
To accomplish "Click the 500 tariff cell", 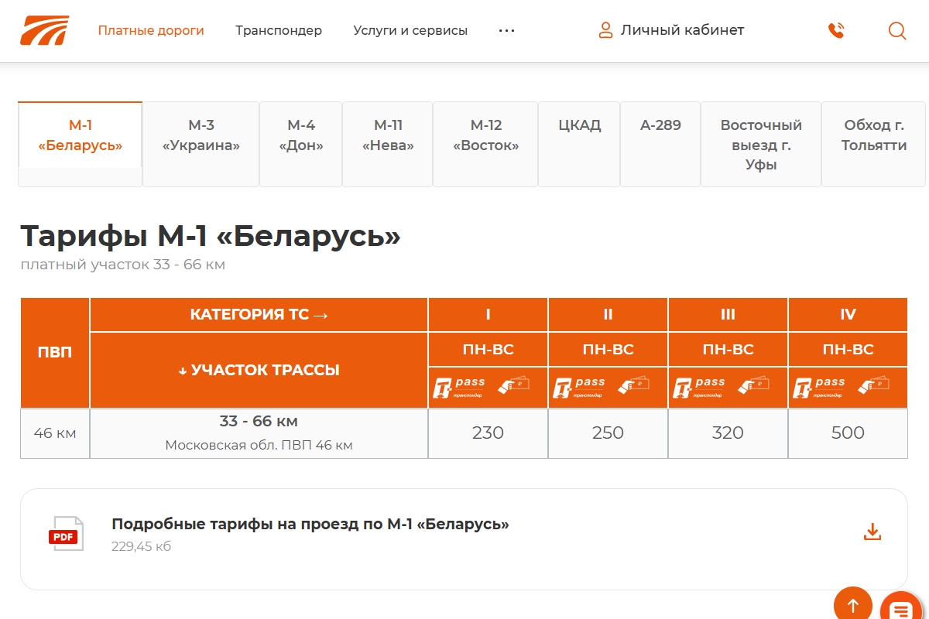I will click(x=848, y=433).
